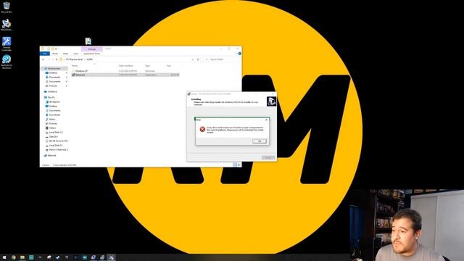Image resolution: width=464 pixels, height=261 pixels.
Task: Open the SeaTools for Windows desktop icon
Action: point(7,62)
